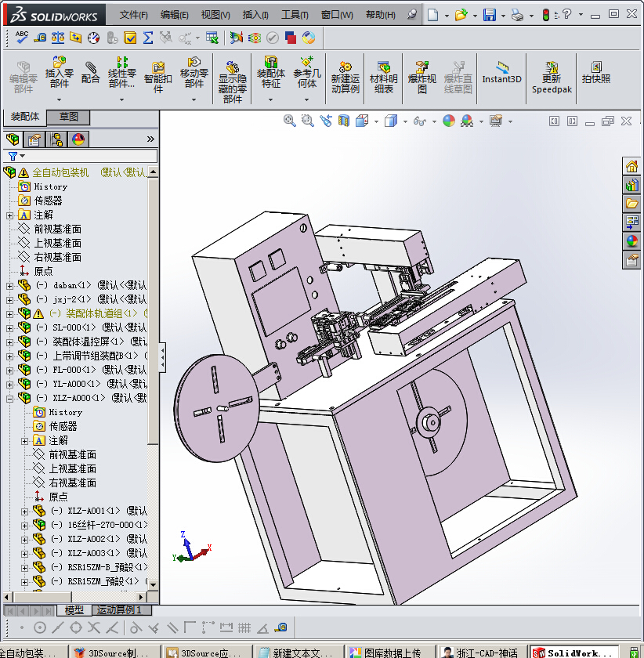Viewport: 644px width, 658px height.
Task: Open Linear Component Pattern tool
Action: click(121, 72)
